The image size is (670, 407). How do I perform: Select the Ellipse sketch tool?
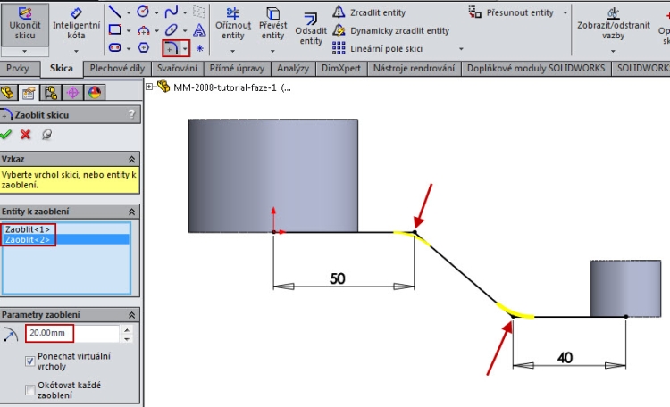pos(172,29)
